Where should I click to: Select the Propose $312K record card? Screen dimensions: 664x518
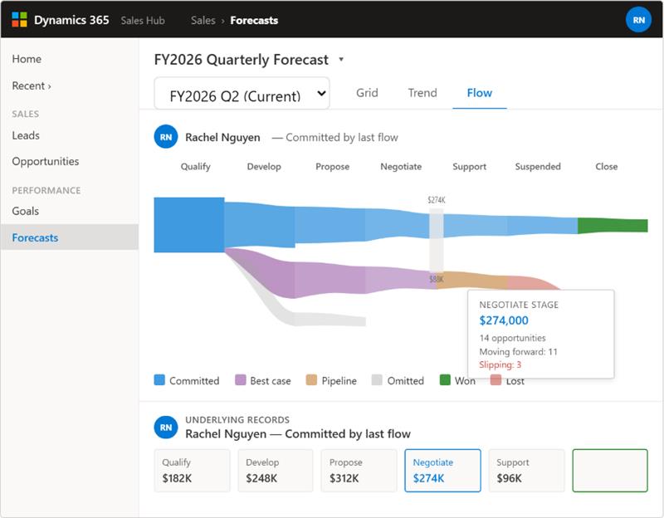(x=358, y=470)
